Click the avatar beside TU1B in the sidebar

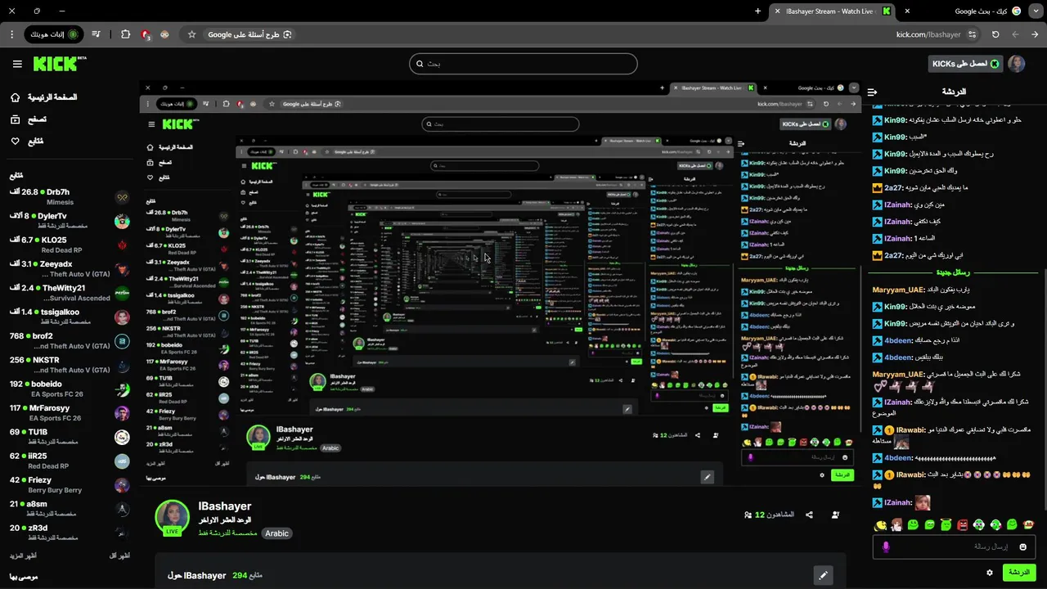122,437
